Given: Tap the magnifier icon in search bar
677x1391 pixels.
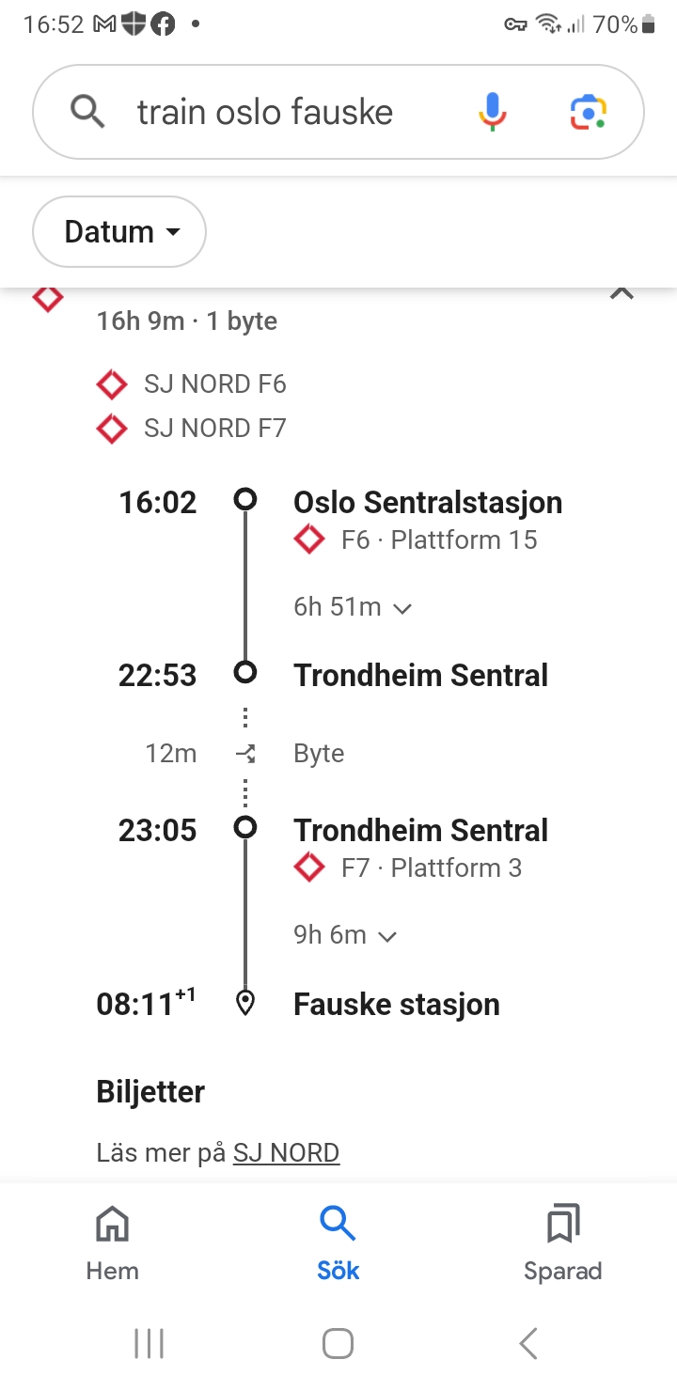Looking at the screenshot, I should [x=87, y=113].
